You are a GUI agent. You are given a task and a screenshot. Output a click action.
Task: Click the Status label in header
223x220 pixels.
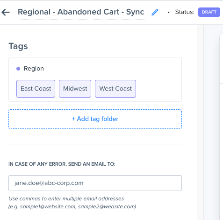(x=185, y=12)
